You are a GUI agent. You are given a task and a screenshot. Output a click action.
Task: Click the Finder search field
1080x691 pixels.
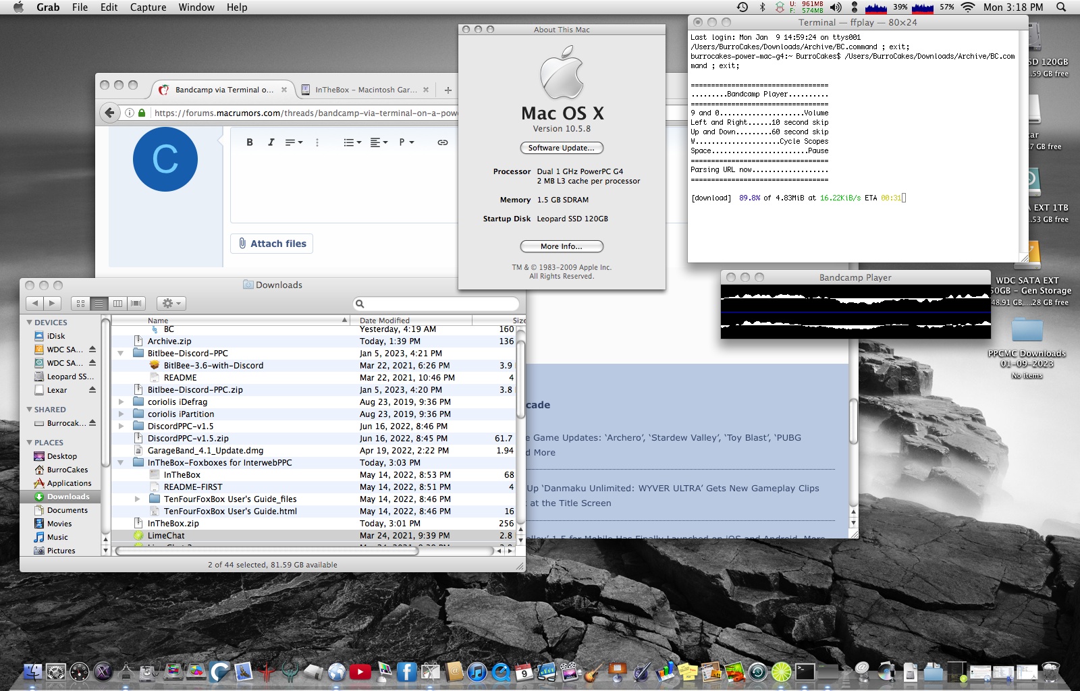pyautogui.click(x=436, y=304)
